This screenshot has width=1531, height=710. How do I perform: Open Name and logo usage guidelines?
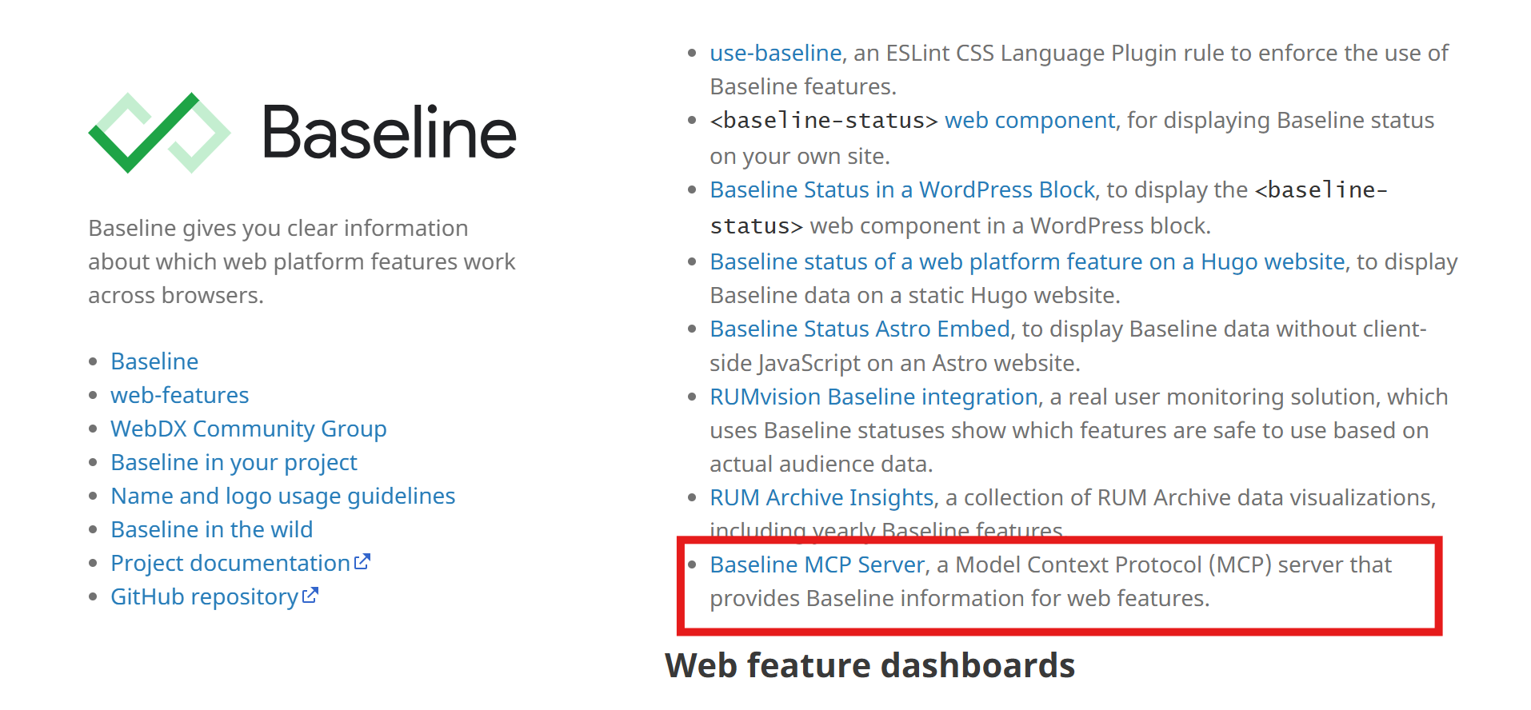[282, 496]
